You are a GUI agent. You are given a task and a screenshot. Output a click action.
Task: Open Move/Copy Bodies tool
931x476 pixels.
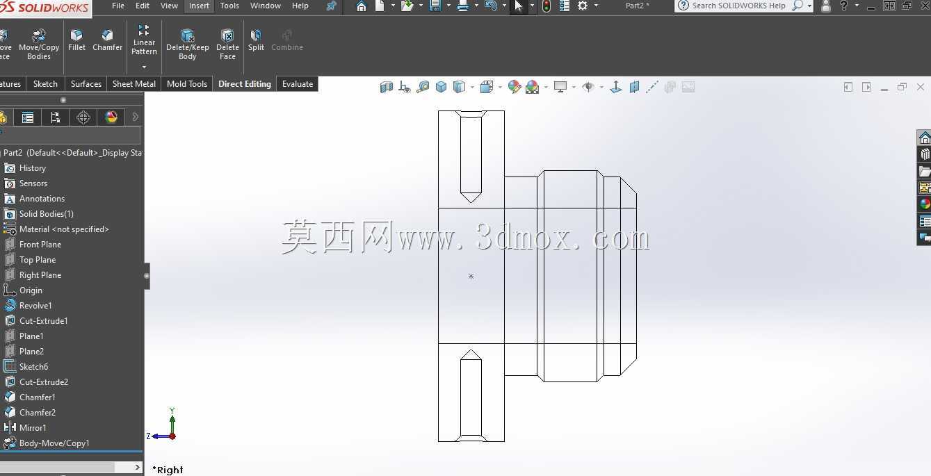click(39, 44)
